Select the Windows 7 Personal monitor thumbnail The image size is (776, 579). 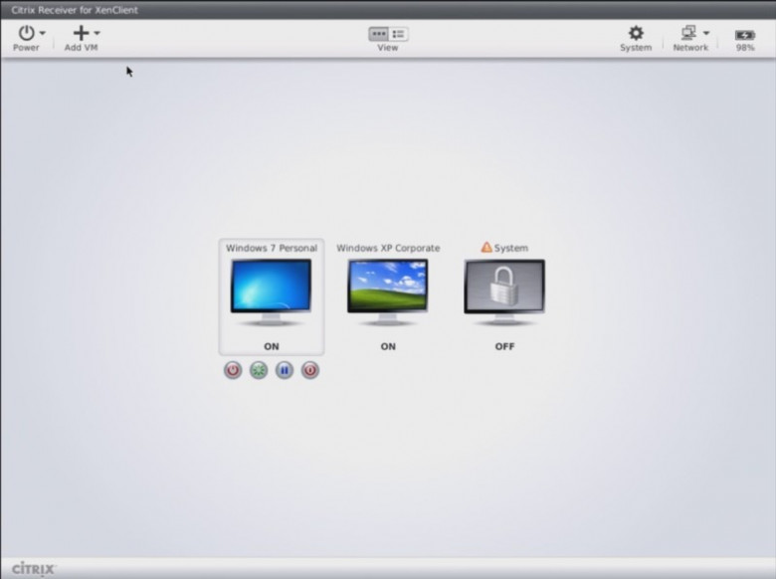[272, 291]
